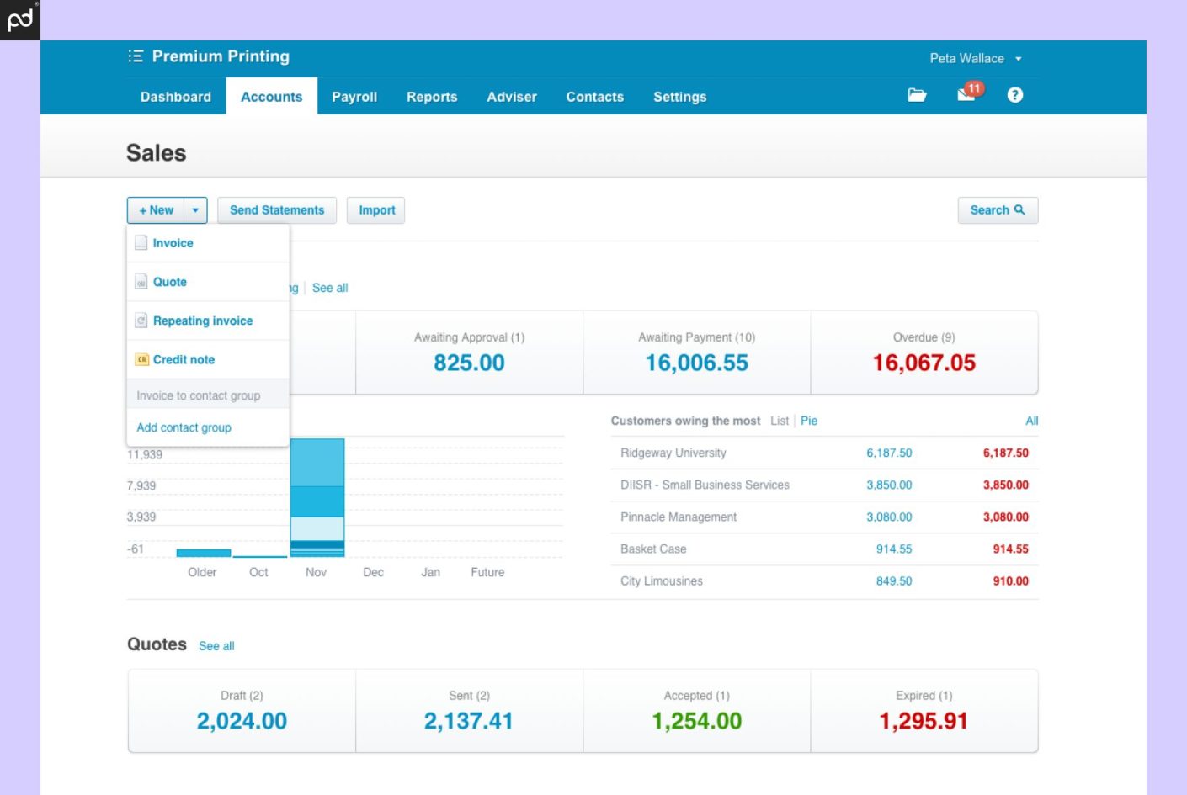Click the Repeating invoice icon
The image size is (1187, 795).
[x=140, y=320]
